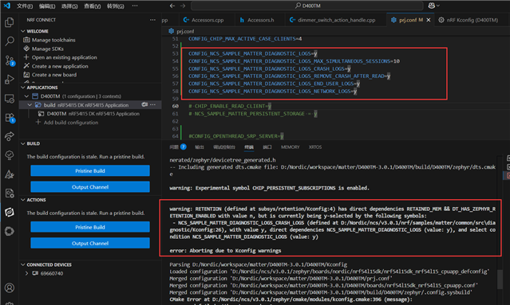Screen dimensions: 510x305
Task: Open the Run and Debug view
Action: click(10, 80)
